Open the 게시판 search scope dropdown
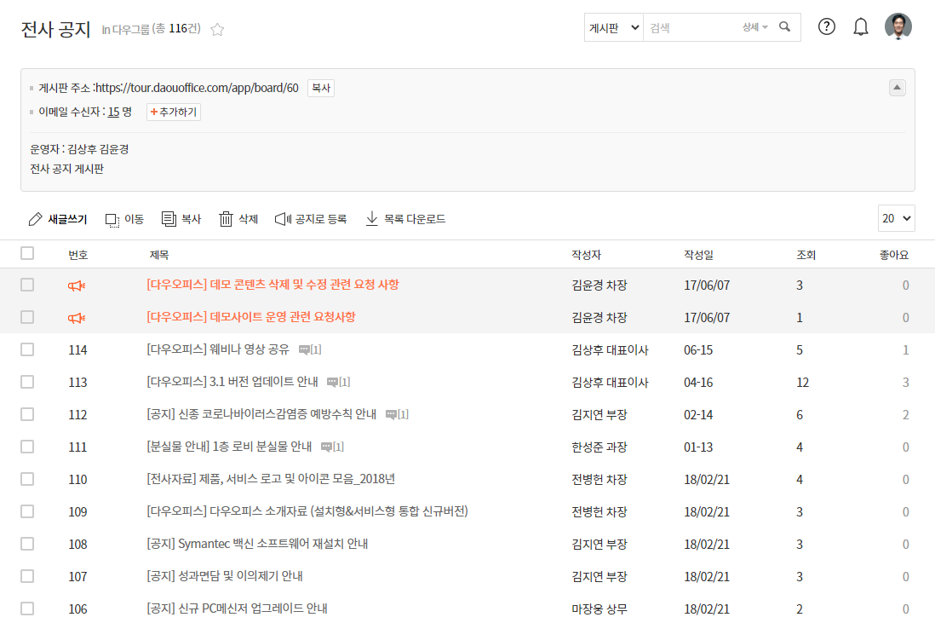 613,27
